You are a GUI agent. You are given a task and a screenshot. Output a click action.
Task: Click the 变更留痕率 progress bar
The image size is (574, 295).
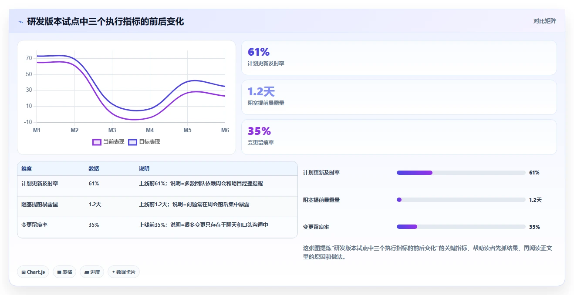461,227
